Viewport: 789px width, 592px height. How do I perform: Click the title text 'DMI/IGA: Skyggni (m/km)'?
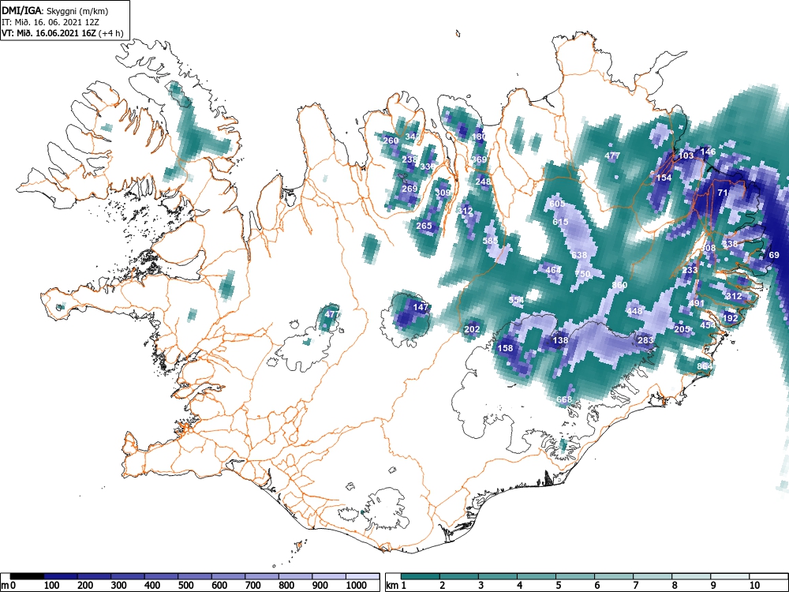pos(55,10)
